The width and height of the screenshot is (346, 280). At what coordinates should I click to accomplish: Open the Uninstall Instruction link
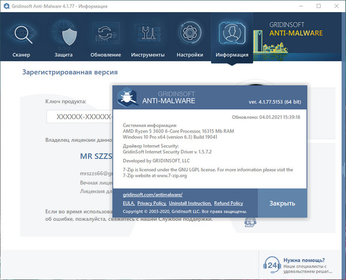point(190,203)
